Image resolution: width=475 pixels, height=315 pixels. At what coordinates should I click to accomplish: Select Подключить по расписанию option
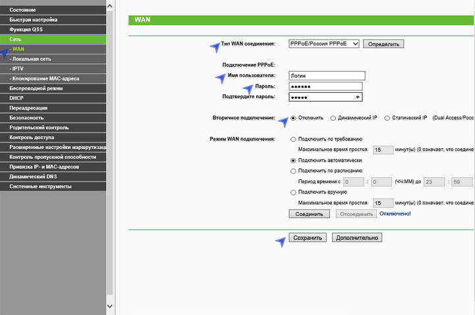(x=293, y=171)
